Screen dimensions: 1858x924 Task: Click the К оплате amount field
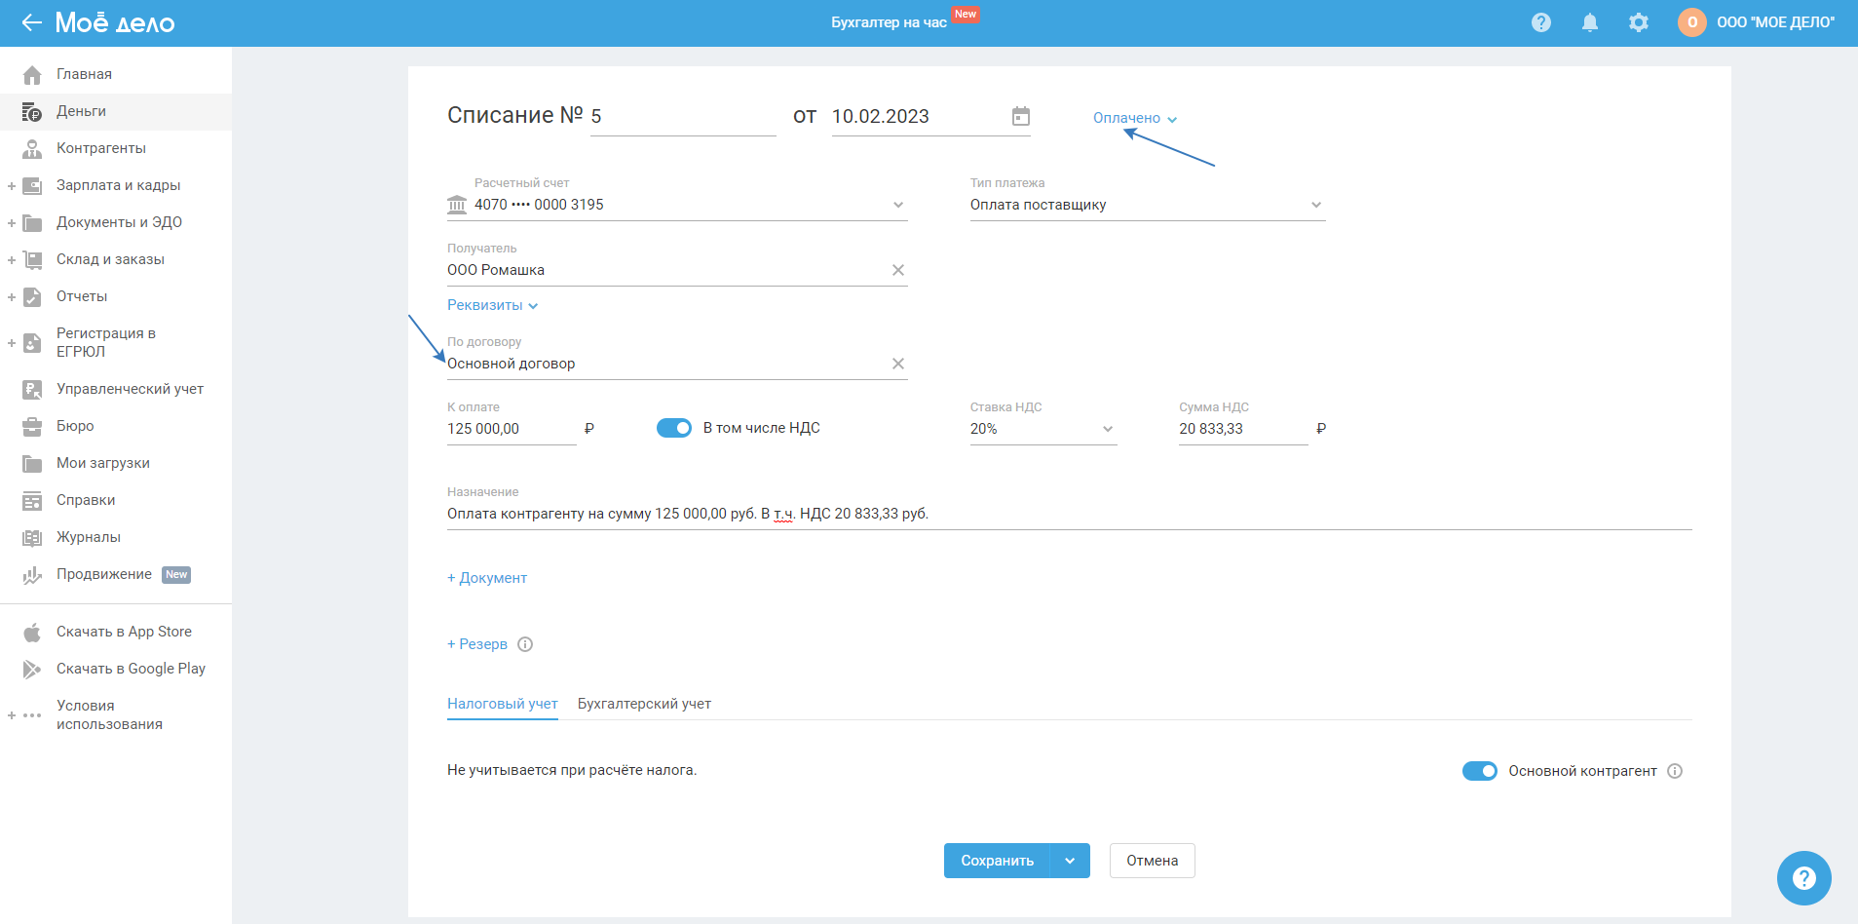[512, 429]
